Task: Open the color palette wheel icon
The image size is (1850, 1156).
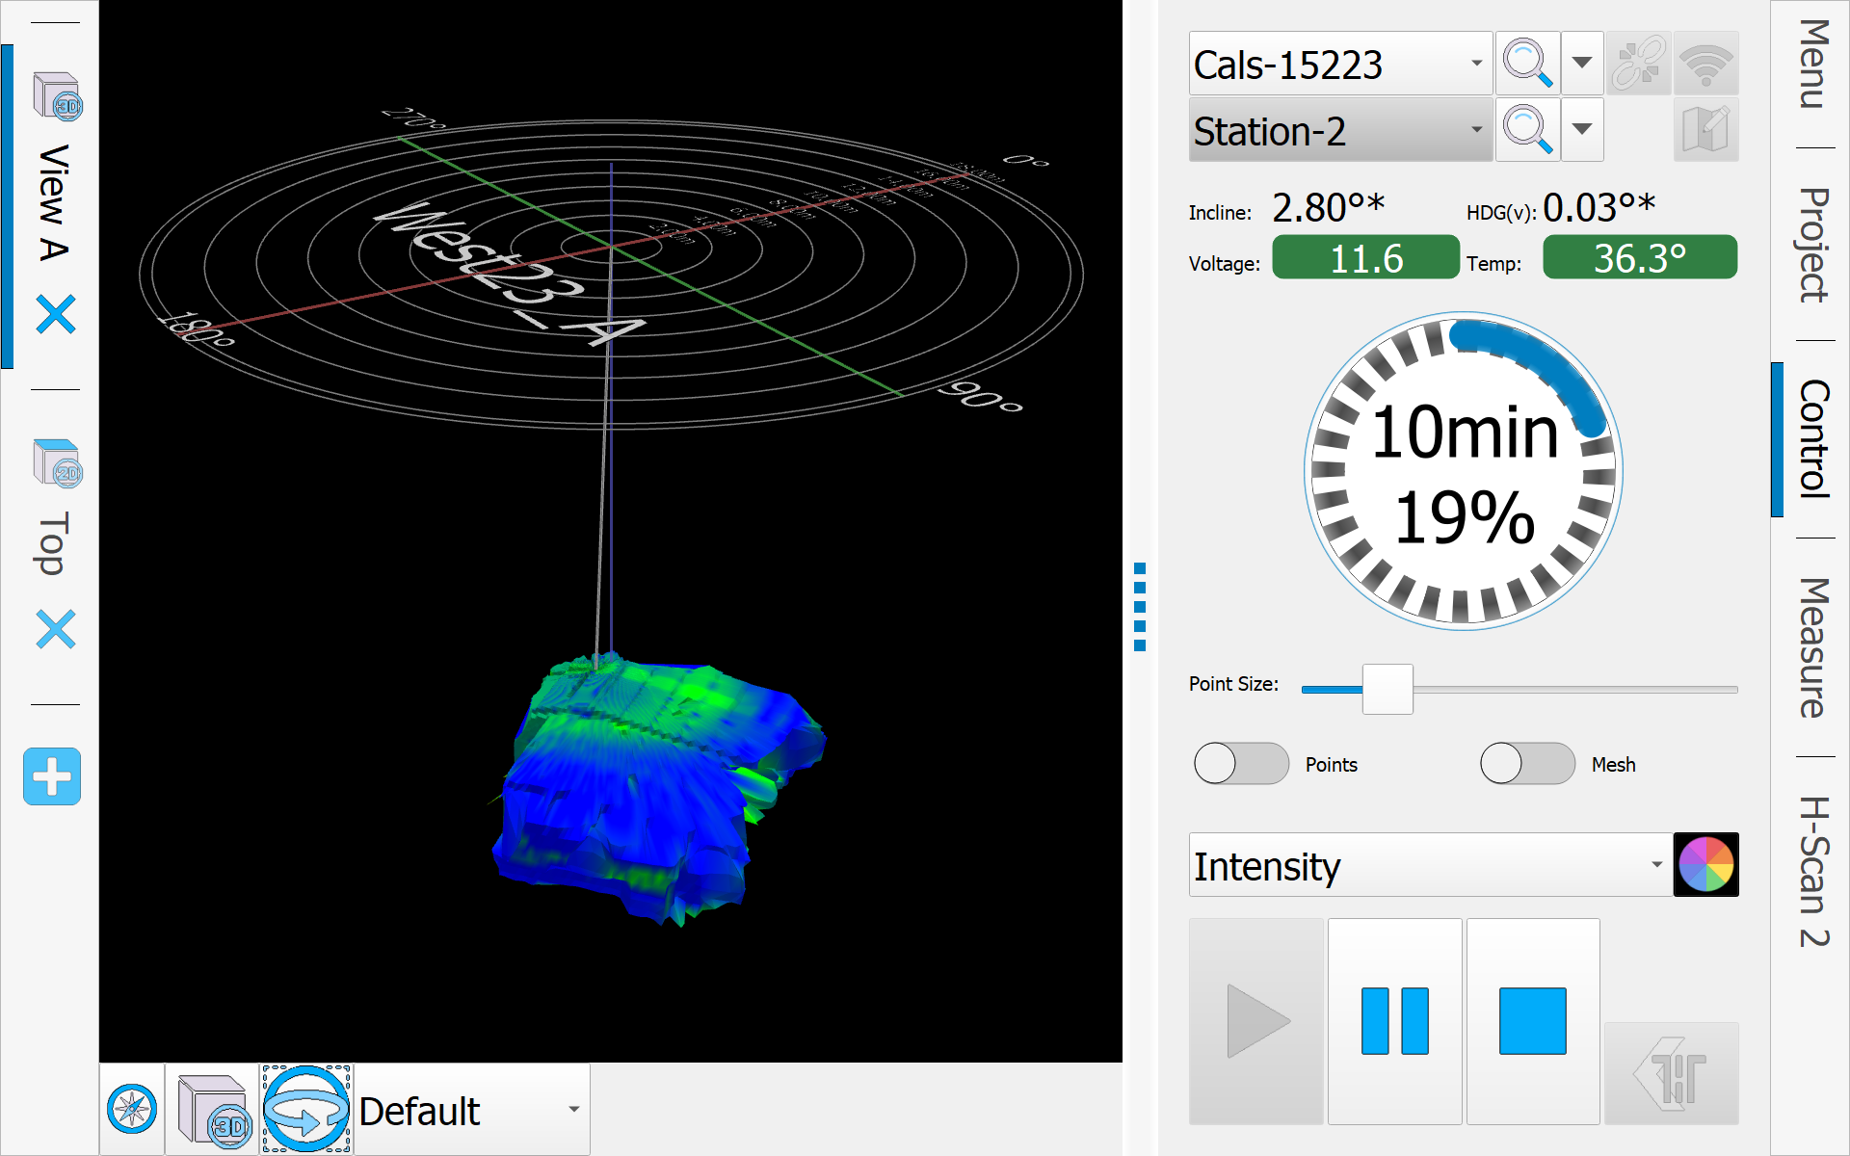Action: pyautogui.click(x=1705, y=865)
